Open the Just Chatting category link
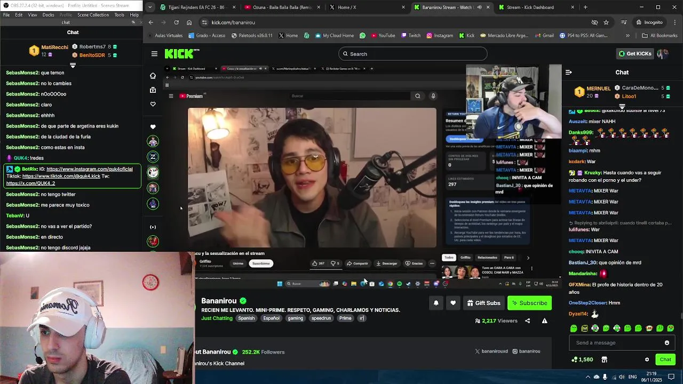683x384 pixels. [217, 318]
